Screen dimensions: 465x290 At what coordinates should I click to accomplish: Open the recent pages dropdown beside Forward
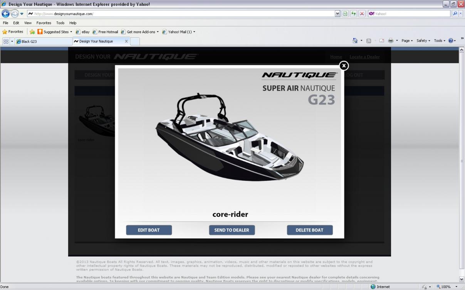tap(22, 14)
